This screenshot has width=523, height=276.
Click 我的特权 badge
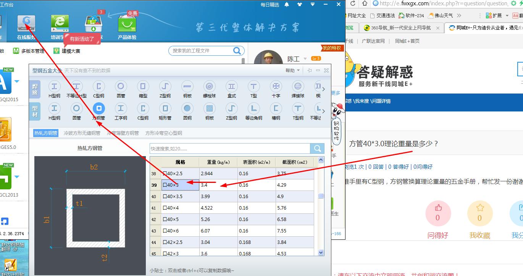[x=332, y=48]
